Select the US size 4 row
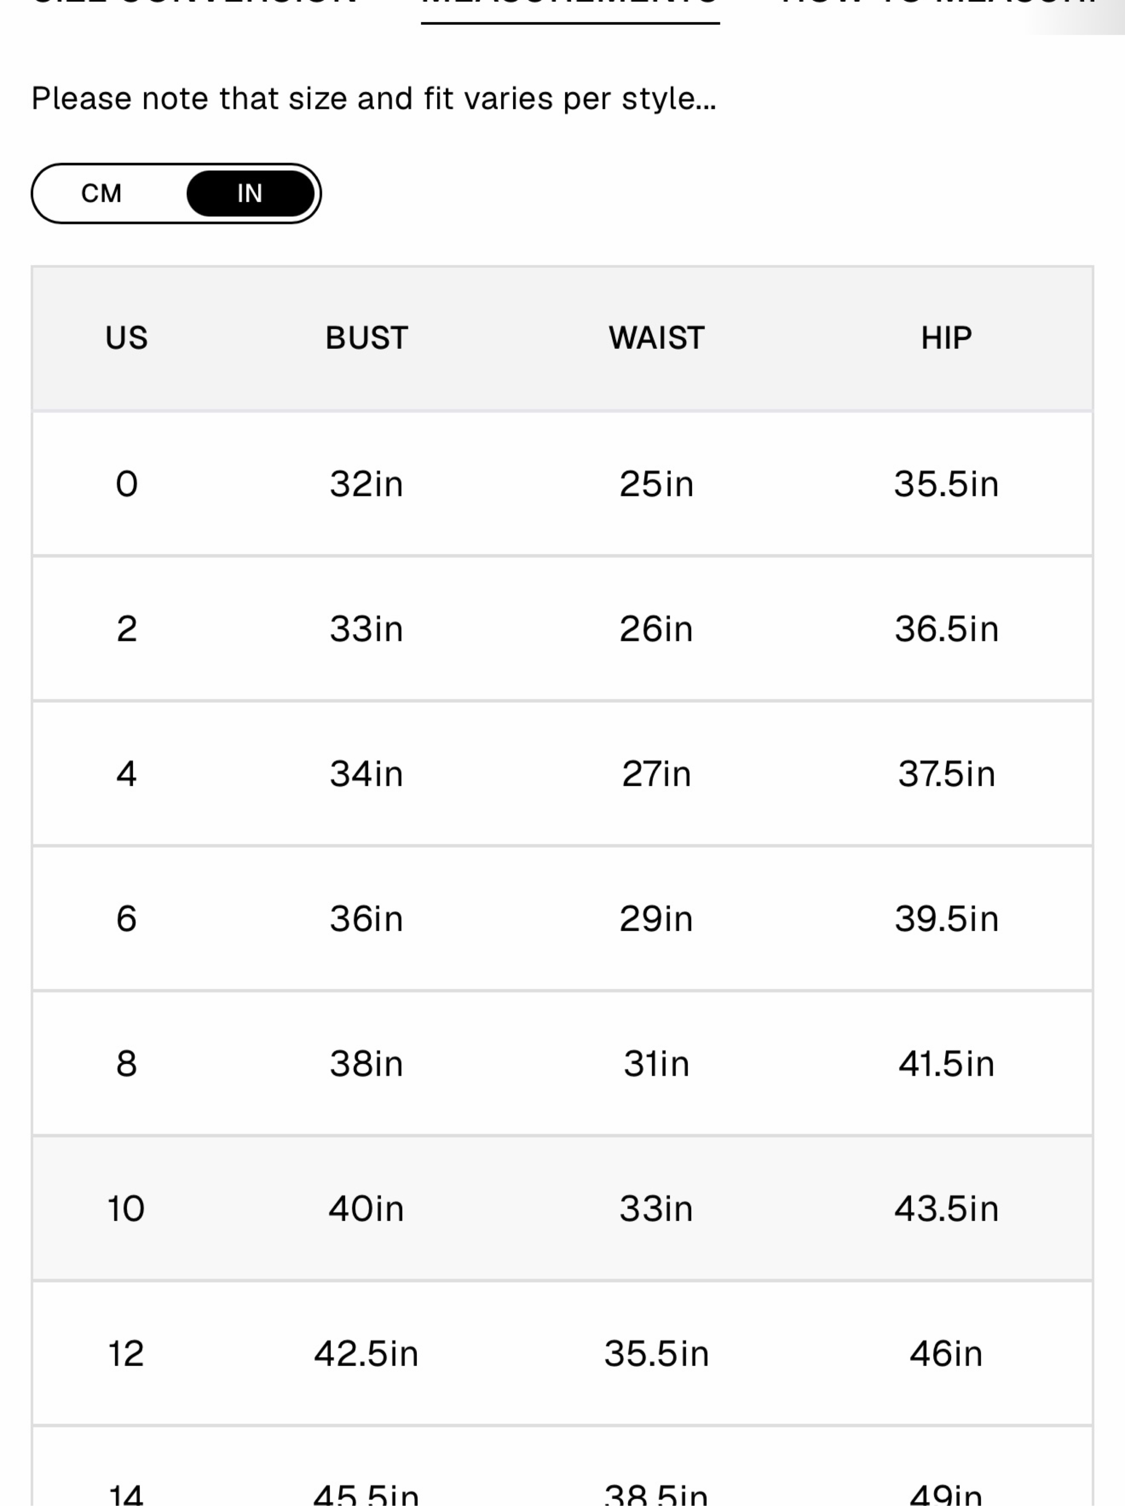This screenshot has height=1506, width=1125. [562, 774]
